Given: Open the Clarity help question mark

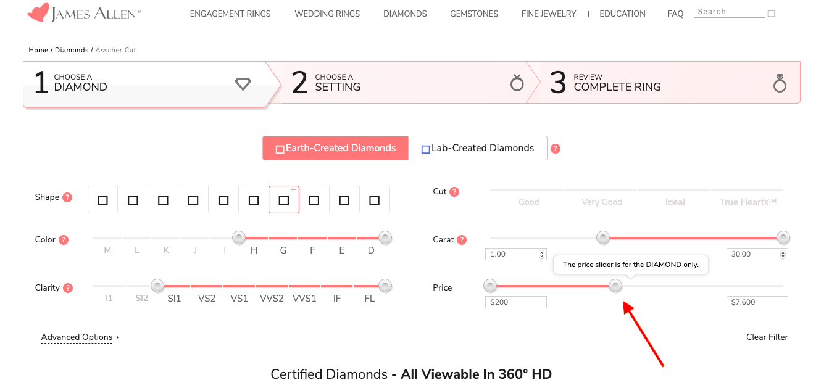Looking at the screenshot, I should 68,288.
